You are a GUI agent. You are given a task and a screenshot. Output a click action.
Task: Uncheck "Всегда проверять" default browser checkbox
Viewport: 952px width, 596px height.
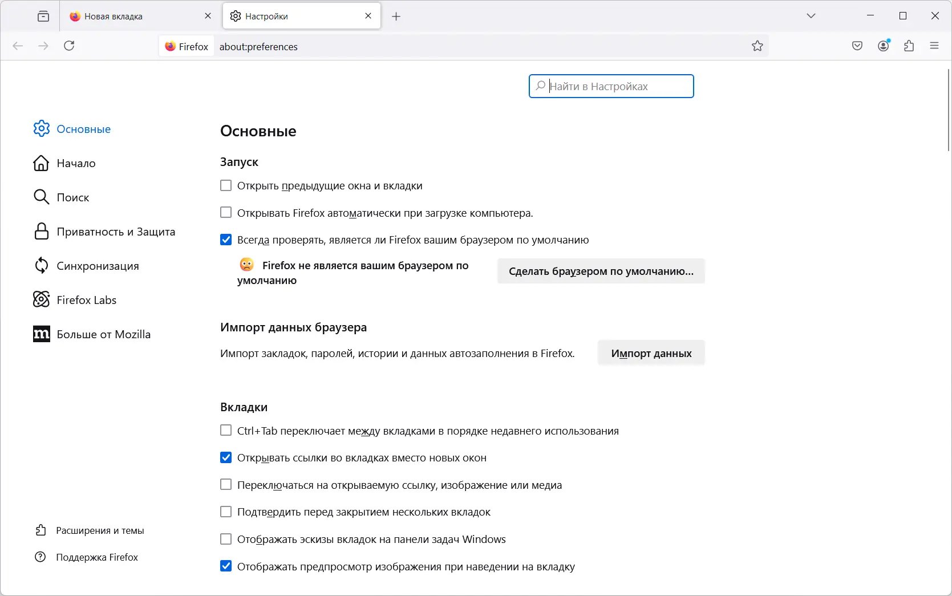(x=226, y=240)
